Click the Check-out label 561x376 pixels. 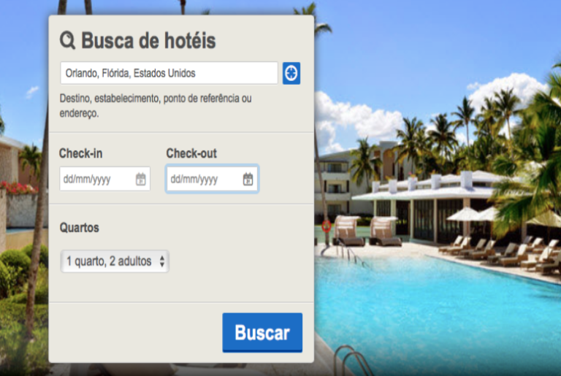pos(191,153)
